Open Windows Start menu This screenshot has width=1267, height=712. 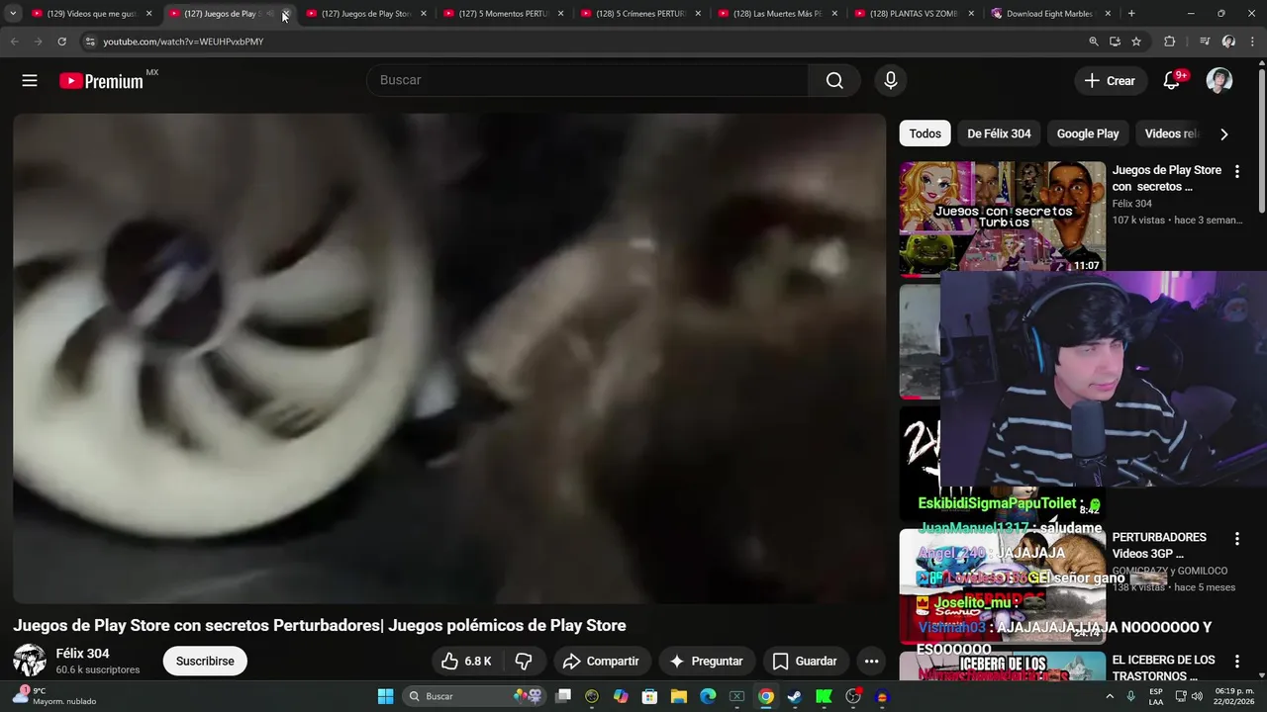tap(386, 696)
